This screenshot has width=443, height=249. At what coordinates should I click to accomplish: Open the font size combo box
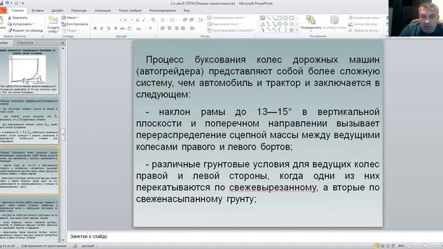[128, 20]
